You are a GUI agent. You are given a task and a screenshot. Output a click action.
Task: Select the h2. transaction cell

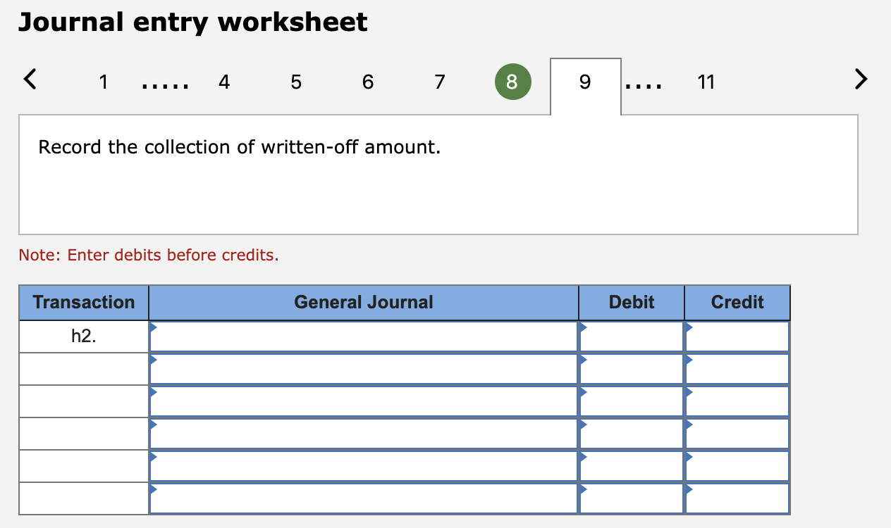pos(84,337)
